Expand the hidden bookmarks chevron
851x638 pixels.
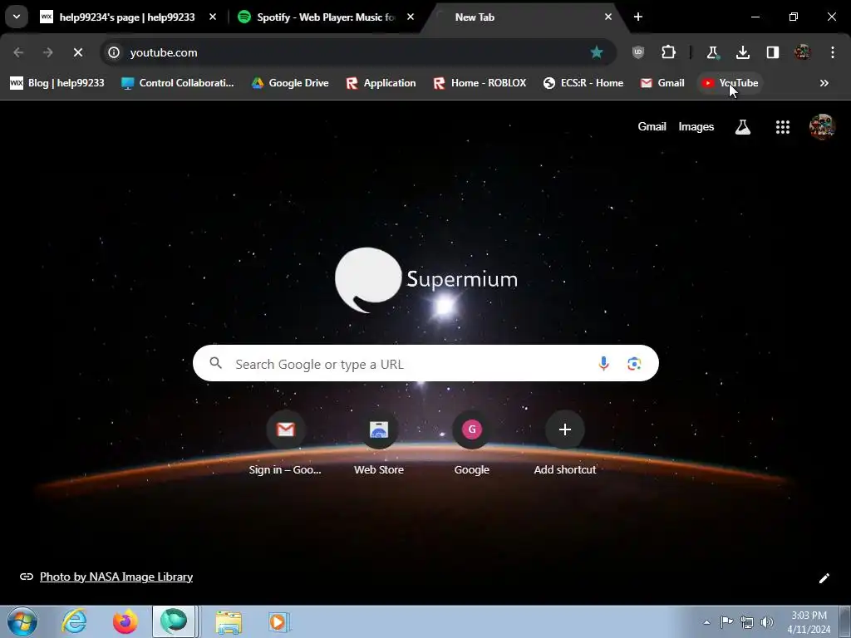[824, 83]
